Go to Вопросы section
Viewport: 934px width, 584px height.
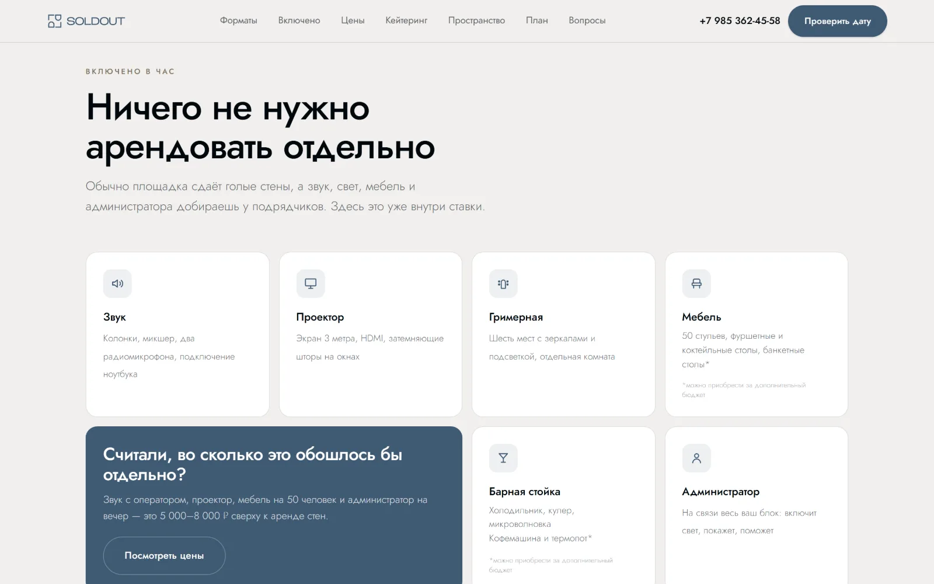coord(587,20)
